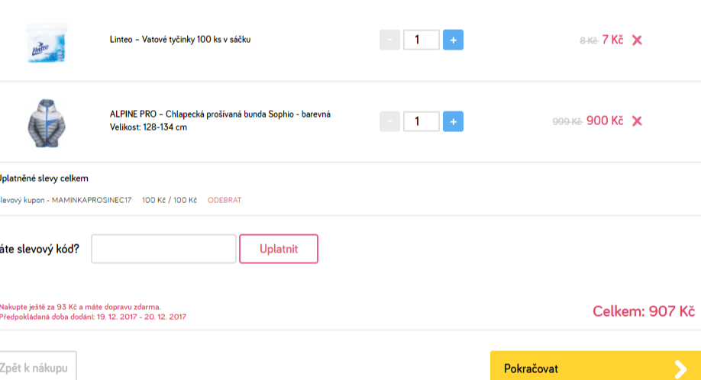The width and height of the screenshot is (701, 380).
Task: Select the 100 Kč / 100 Kč value
Action: coord(170,200)
